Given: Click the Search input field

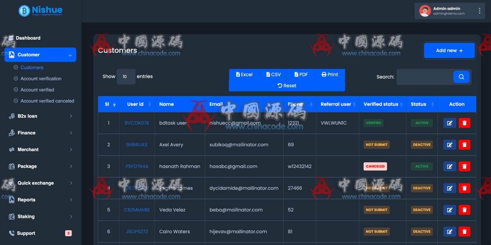Looking at the screenshot, I should tap(424, 77).
